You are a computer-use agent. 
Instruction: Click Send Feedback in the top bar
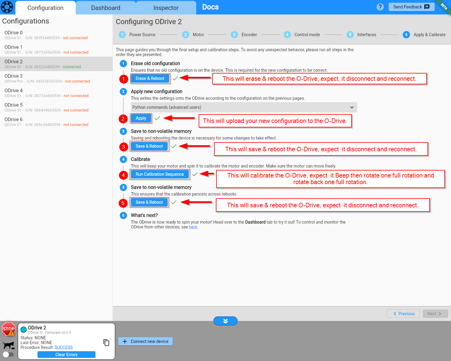coord(411,7)
